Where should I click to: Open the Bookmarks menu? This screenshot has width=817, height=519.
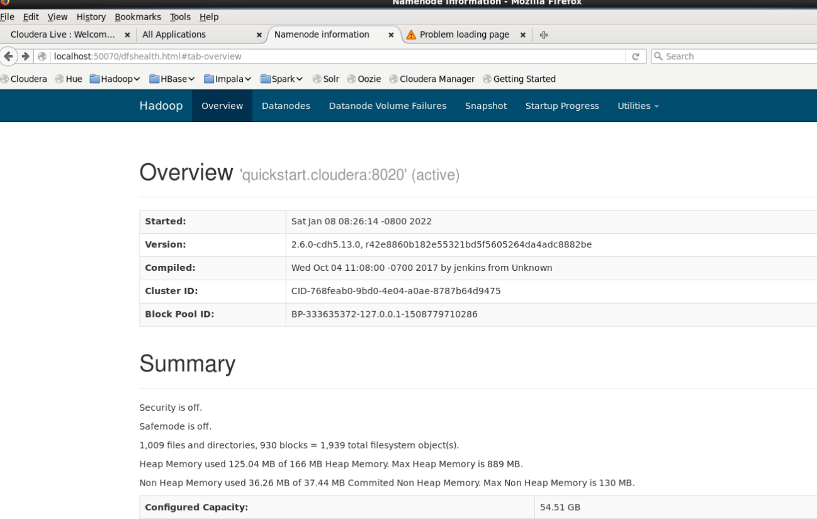tap(138, 17)
